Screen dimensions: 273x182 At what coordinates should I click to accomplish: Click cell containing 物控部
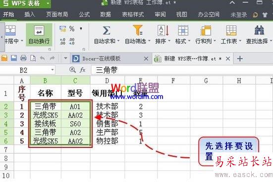[108, 141]
